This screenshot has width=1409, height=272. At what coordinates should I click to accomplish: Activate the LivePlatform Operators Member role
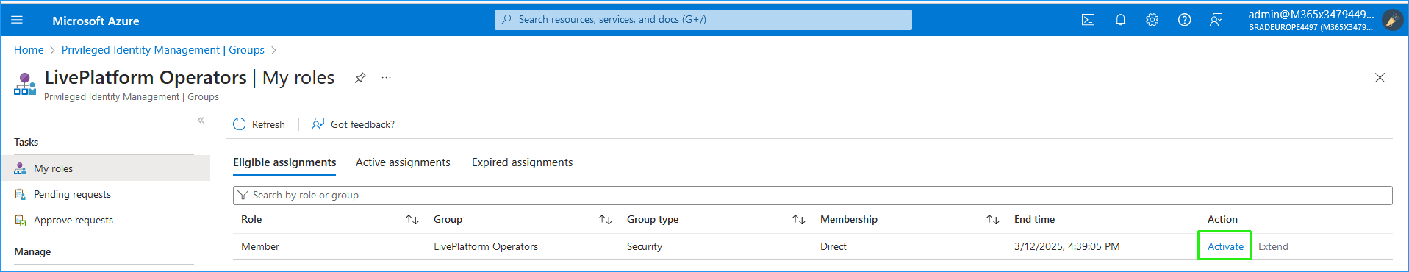[1225, 246]
